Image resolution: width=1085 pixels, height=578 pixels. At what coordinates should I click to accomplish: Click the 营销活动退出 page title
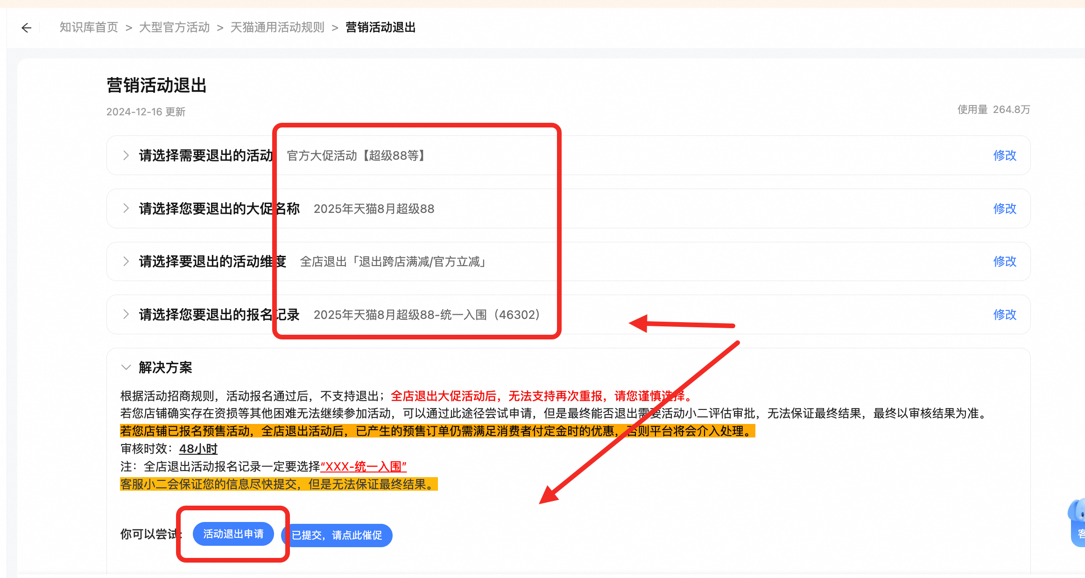[x=156, y=85]
